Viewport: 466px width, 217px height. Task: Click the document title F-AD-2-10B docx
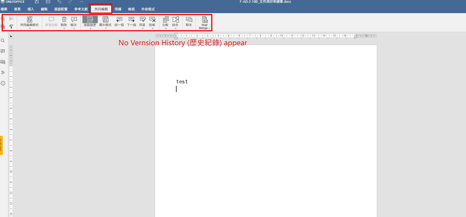(x=265, y=2)
